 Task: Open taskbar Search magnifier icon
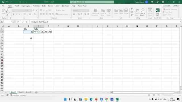[70, 99]
